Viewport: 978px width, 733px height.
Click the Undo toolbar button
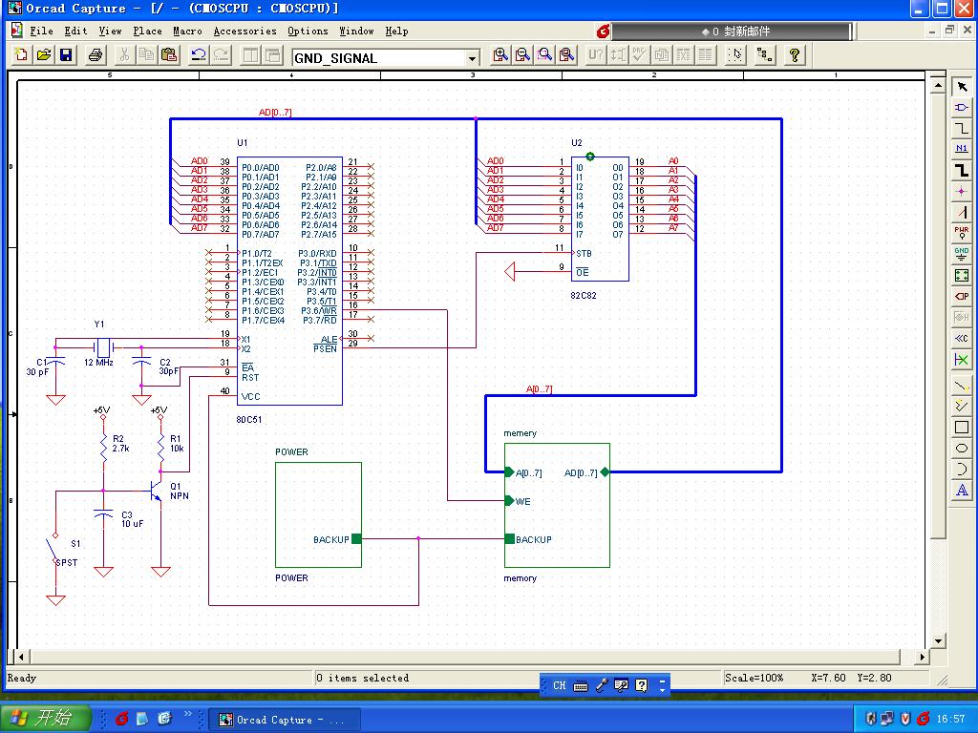coord(198,55)
